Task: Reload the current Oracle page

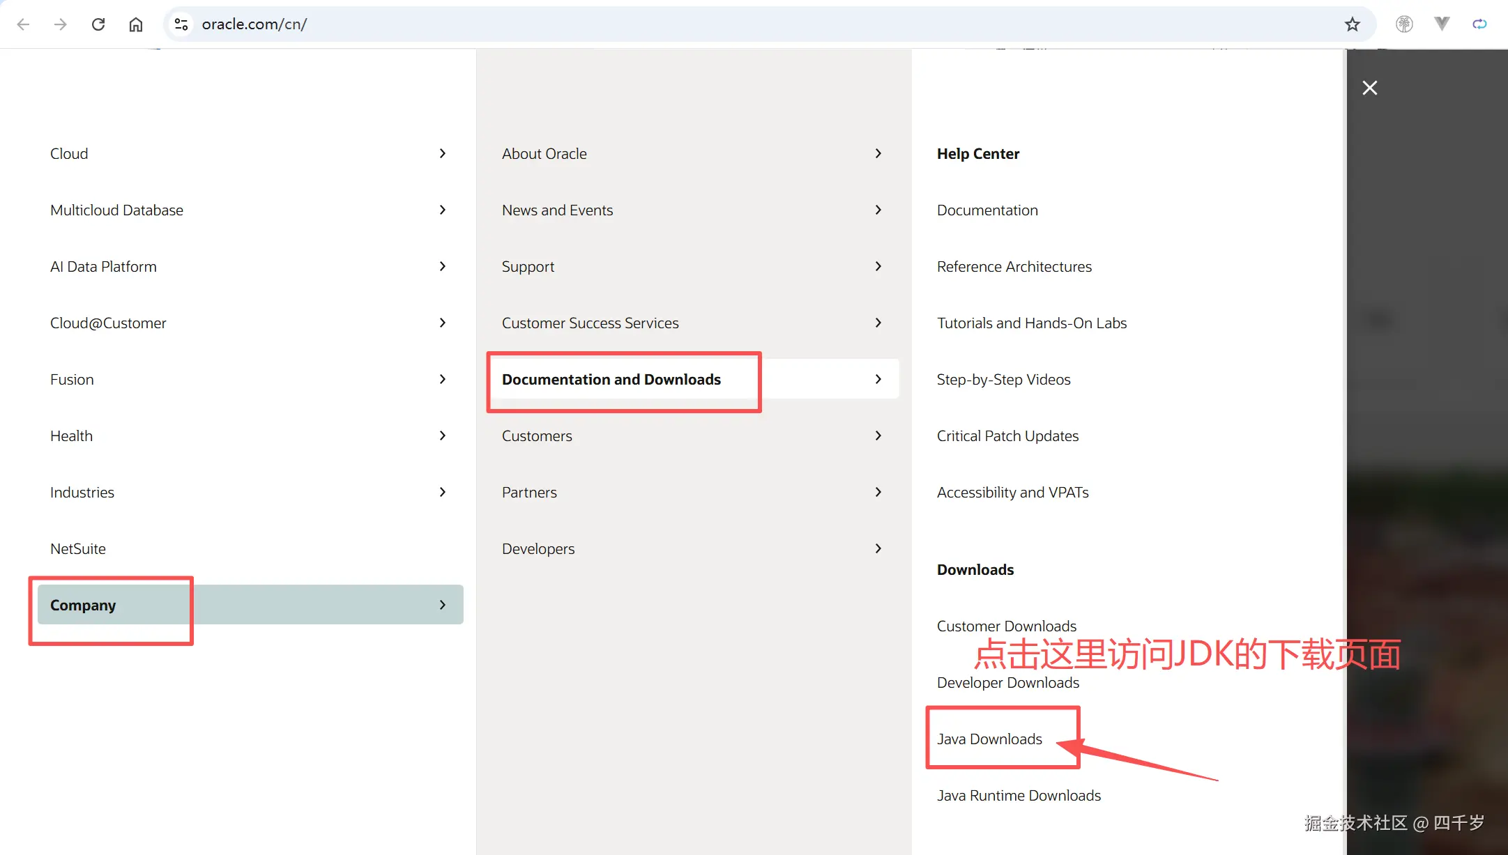Action: tap(98, 23)
